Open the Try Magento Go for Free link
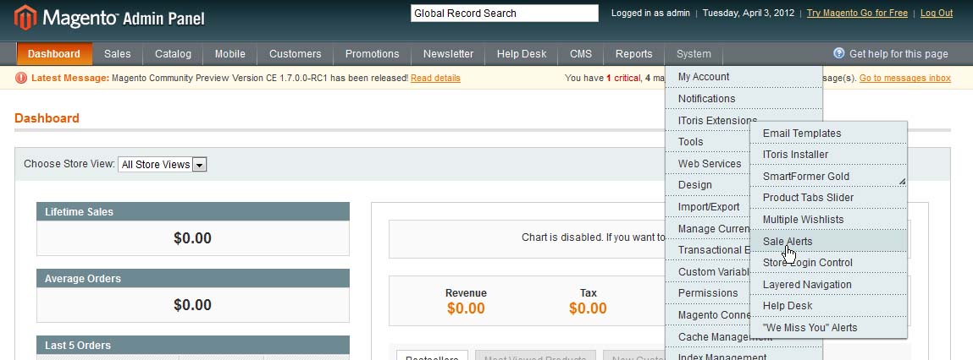Image resolution: width=973 pixels, height=360 pixels. (x=857, y=14)
